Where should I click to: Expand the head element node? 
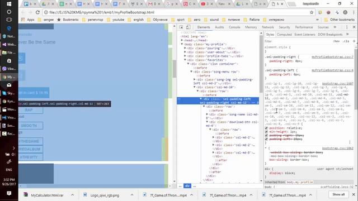[182, 40]
